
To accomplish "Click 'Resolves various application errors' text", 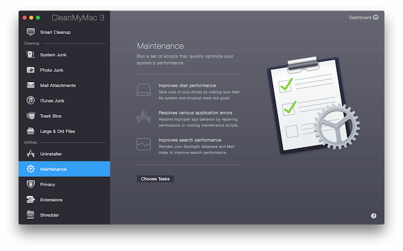I will coord(195,113).
